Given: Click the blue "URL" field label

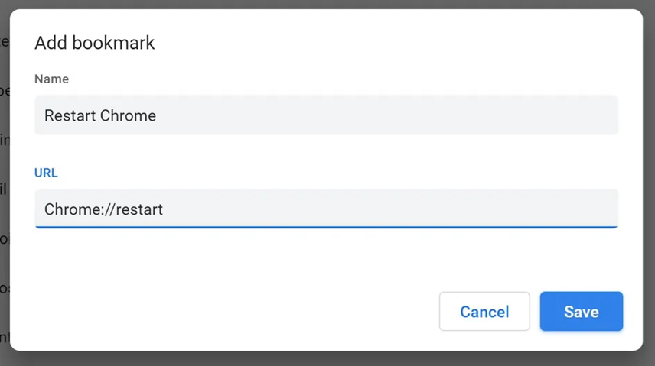Looking at the screenshot, I should (x=46, y=173).
